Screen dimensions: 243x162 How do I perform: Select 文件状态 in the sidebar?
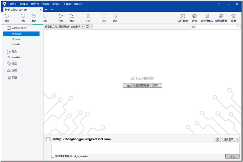click(21, 34)
